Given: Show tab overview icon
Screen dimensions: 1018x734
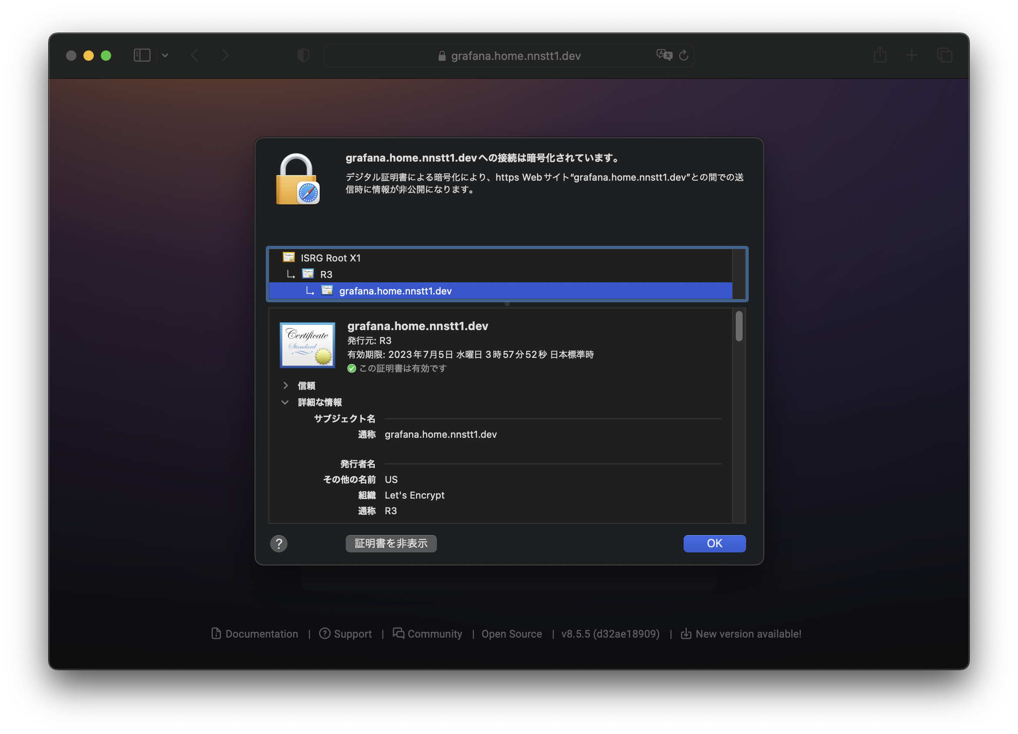Looking at the screenshot, I should (945, 55).
